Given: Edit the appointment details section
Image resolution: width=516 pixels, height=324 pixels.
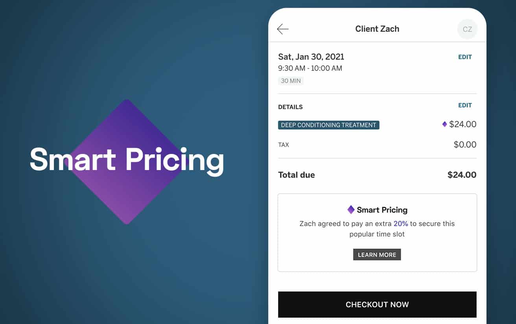Looking at the screenshot, I should pyautogui.click(x=464, y=105).
